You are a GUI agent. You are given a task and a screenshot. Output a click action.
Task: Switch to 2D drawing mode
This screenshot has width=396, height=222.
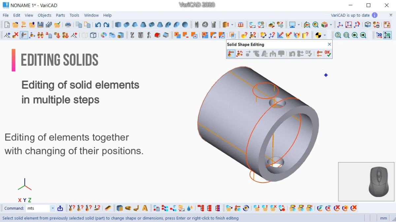pyautogui.click(x=379, y=35)
